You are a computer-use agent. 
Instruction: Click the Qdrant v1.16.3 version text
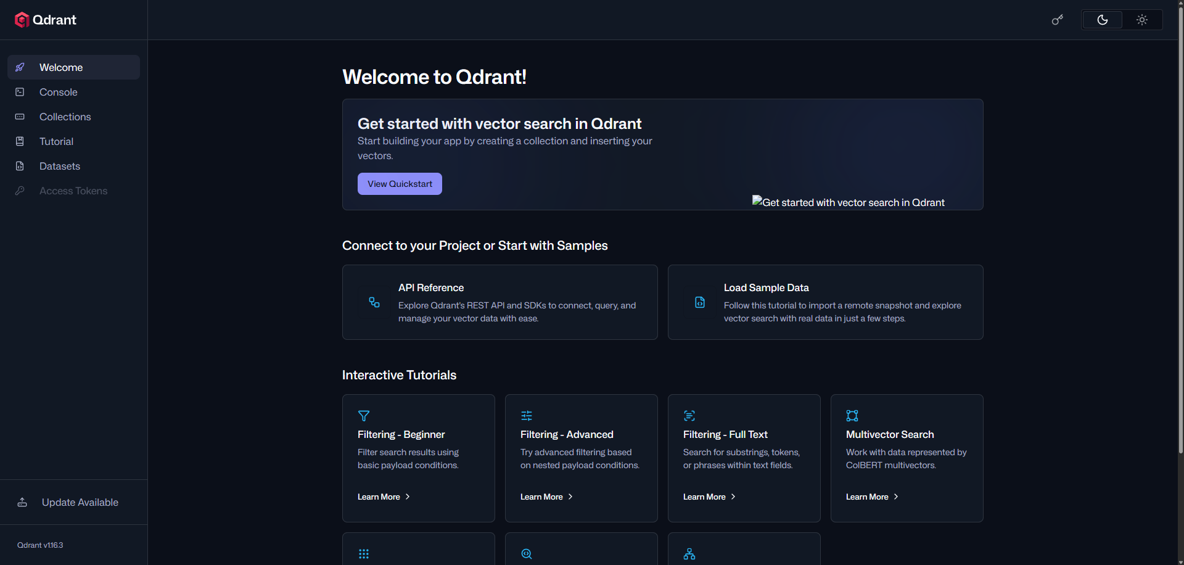click(x=40, y=545)
